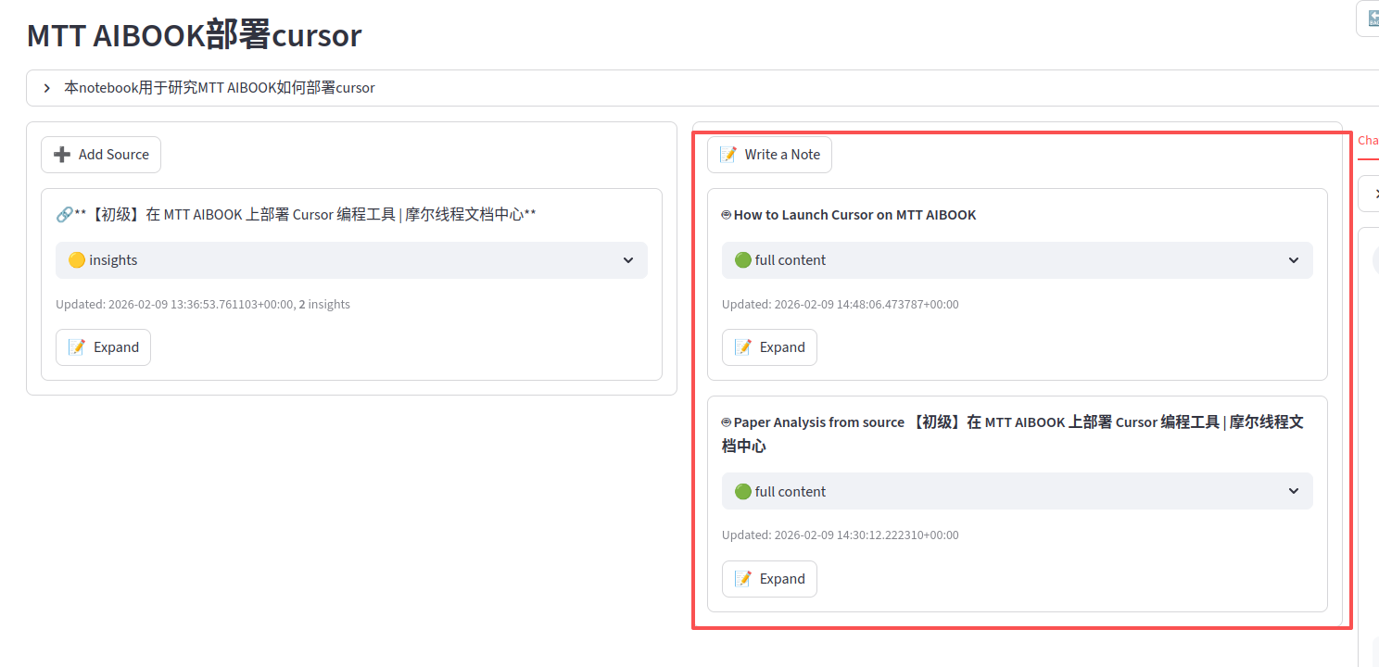The image size is (1379, 667).
Task: Click the page title 'MTT AIBOOK部署cursor'
Action: click(194, 35)
